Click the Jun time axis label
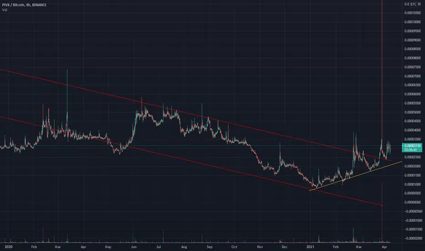The height and width of the screenshot is (251, 425). coord(134,247)
